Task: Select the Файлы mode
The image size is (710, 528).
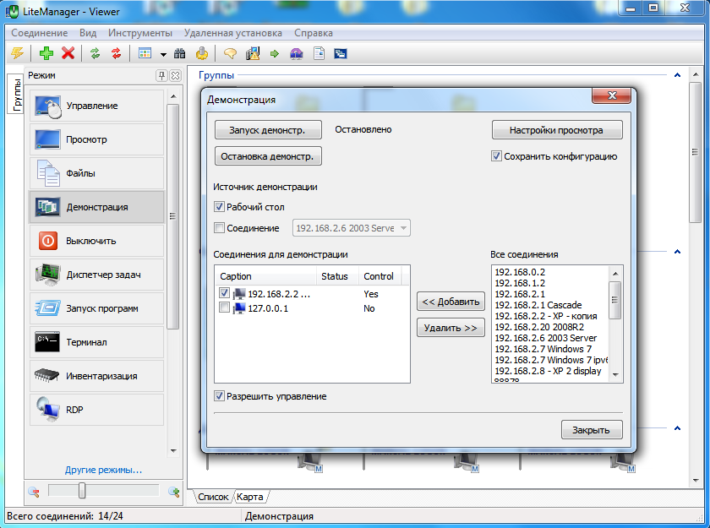Action: [96, 173]
